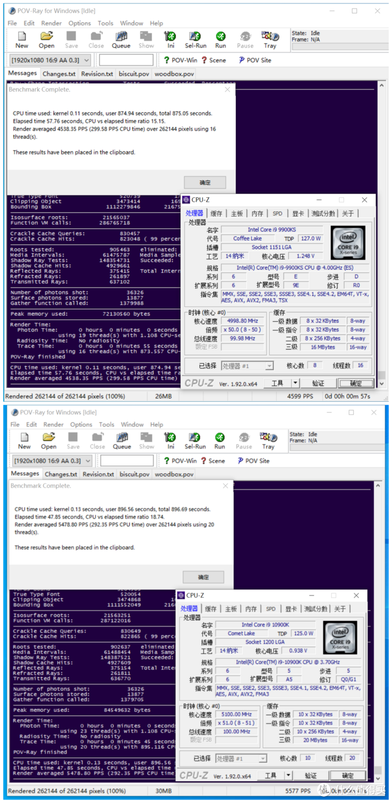
Task: Open Scene help in POV-Ray with 9900KS CPU-Z
Action: point(213,60)
